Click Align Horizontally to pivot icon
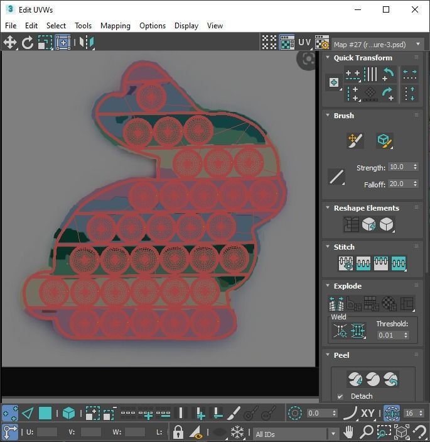This screenshot has height=442, width=430. [353, 74]
